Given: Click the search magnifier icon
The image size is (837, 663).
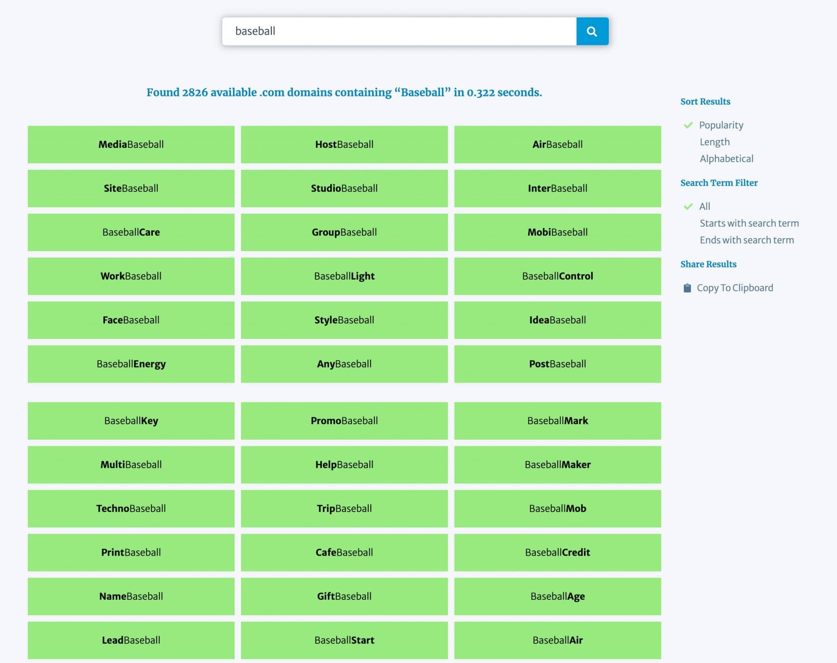Looking at the screenshot, I should [592, 31].
